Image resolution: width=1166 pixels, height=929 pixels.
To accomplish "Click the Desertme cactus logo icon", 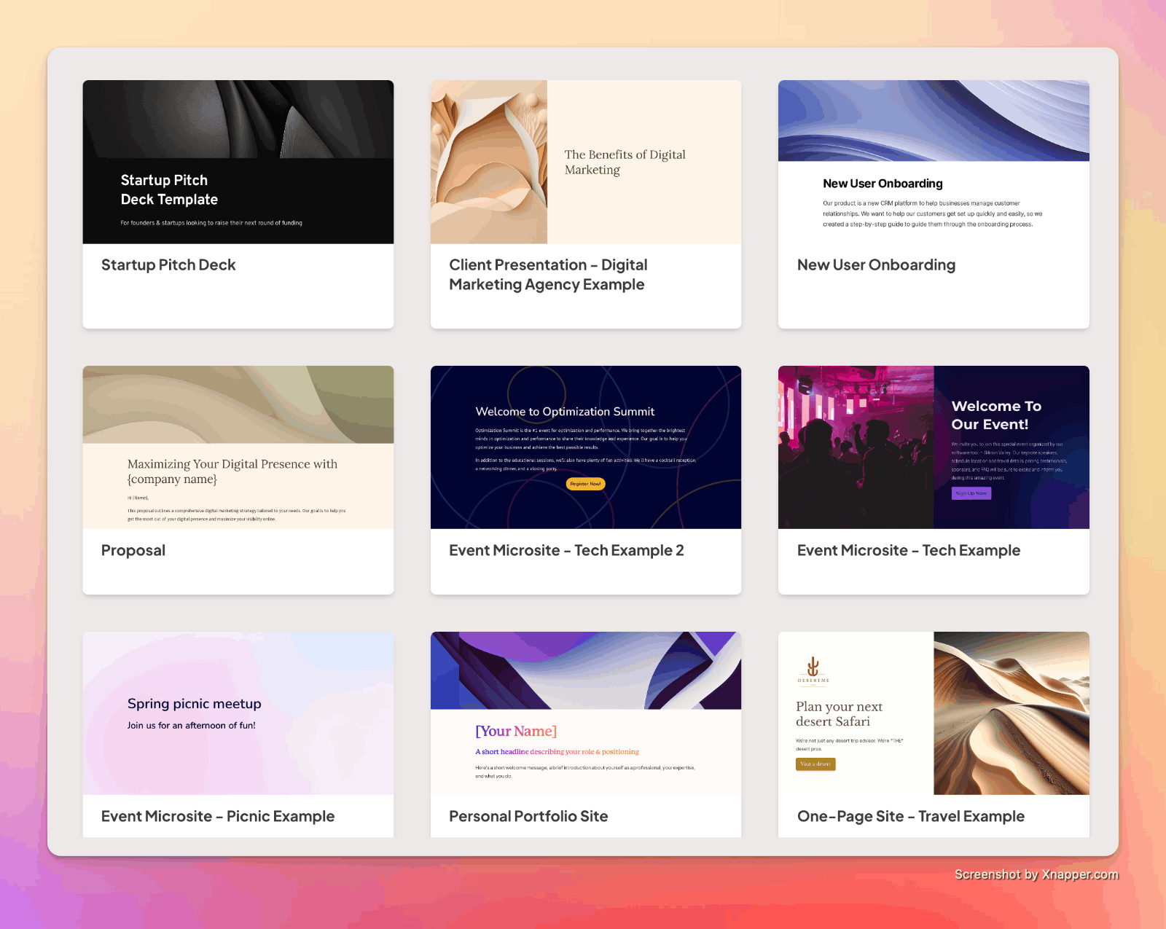I will tap(813, 667).
